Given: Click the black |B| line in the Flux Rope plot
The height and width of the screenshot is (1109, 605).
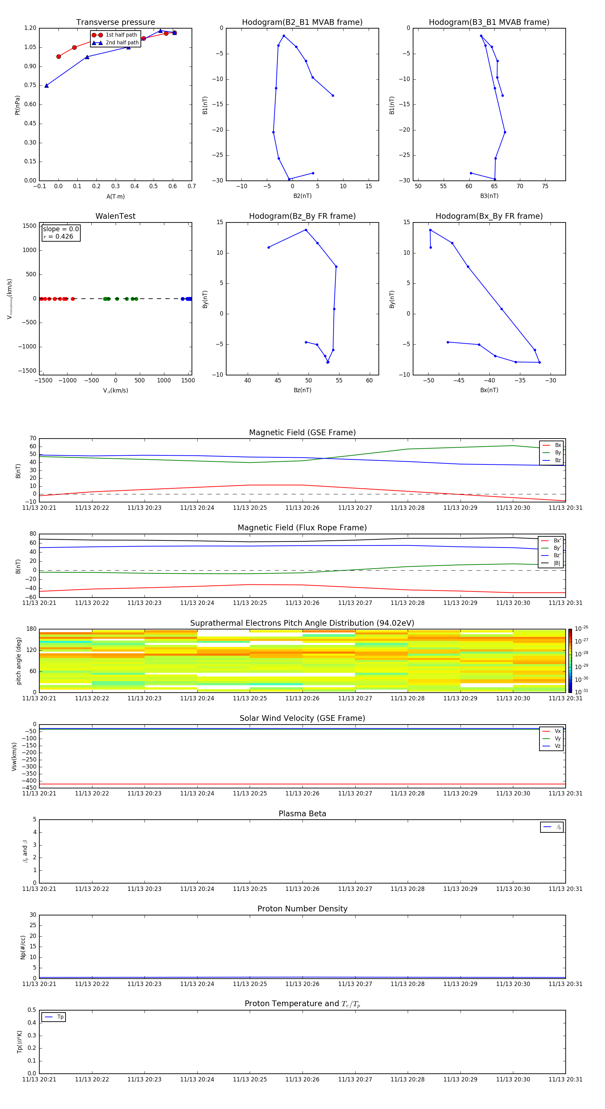Looking at the screenshot, I should (x=302, y=540).
